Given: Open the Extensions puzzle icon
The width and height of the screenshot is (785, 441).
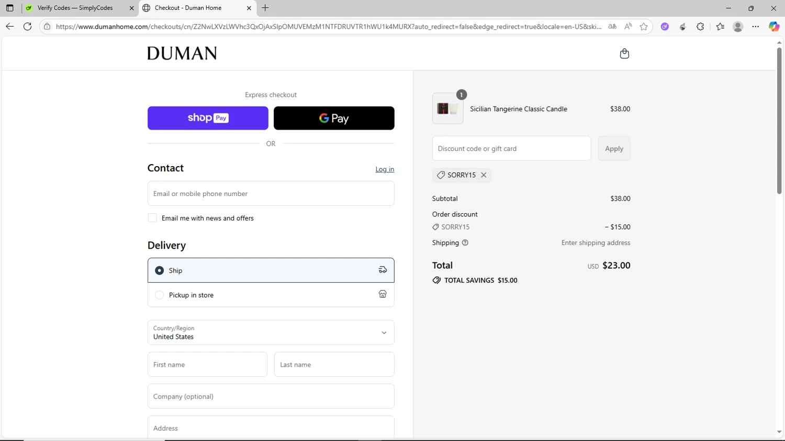Looking at the screenshot, I should coord(700,27).
